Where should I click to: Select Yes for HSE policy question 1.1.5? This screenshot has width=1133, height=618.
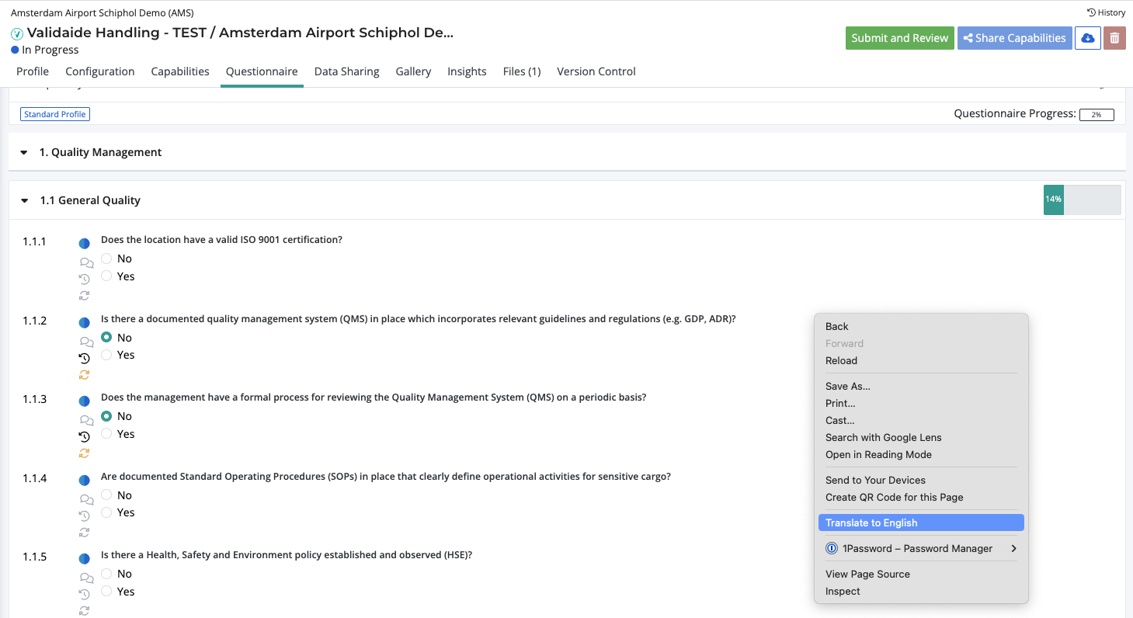(106, 592)
